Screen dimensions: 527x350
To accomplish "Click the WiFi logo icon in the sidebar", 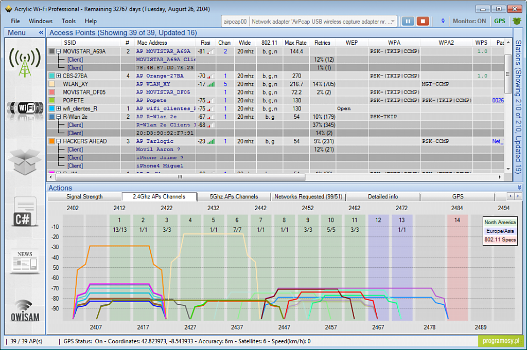I will [25, 108].
